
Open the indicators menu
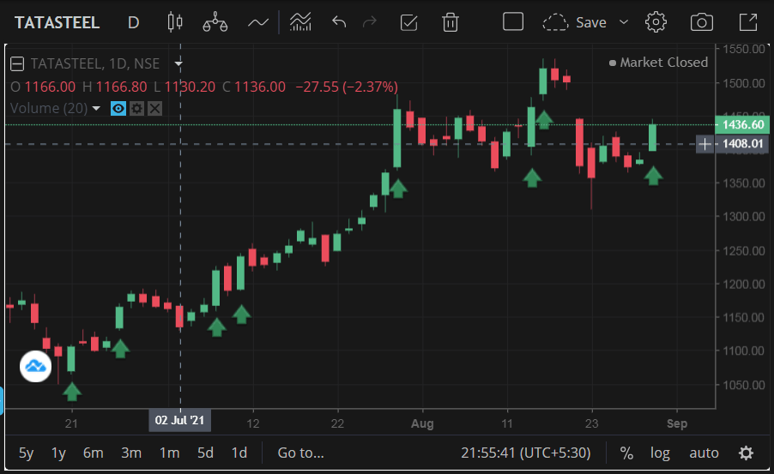point(258,22)
